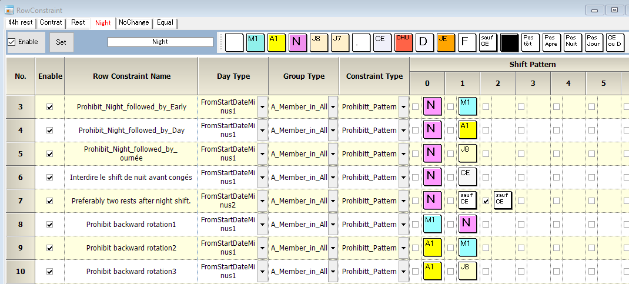Viewport: 629px width, 284px height.
Task: Open the Rest tab
Action: click(78, 23)
